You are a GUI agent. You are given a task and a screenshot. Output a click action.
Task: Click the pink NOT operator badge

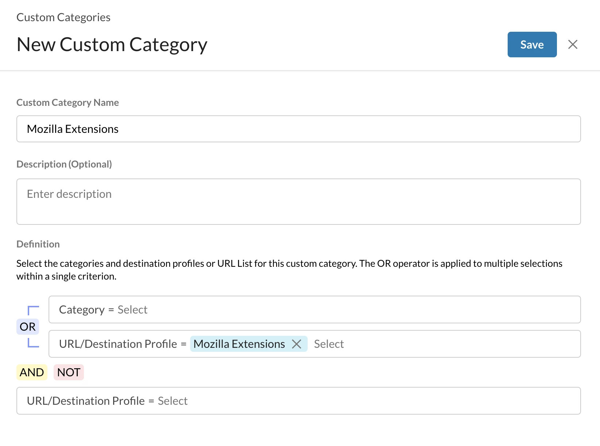(69, 372)
